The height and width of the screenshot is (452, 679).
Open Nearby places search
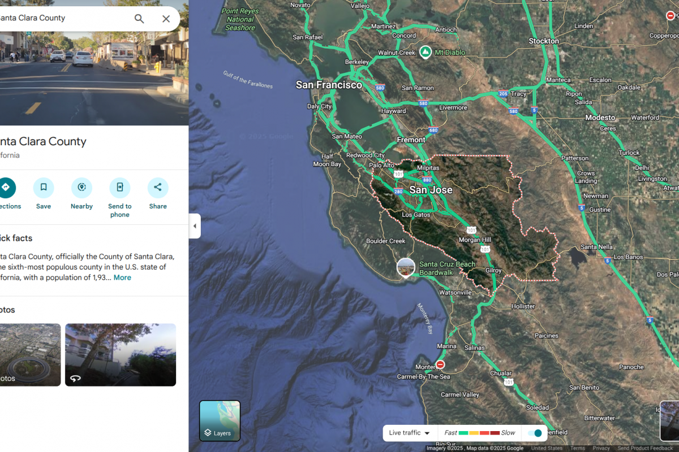(x=81, y=188)
